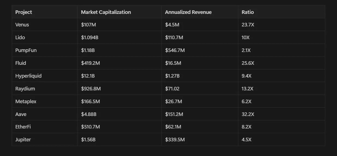
Task: Select the Venus project cell
Action: point(22,25)
